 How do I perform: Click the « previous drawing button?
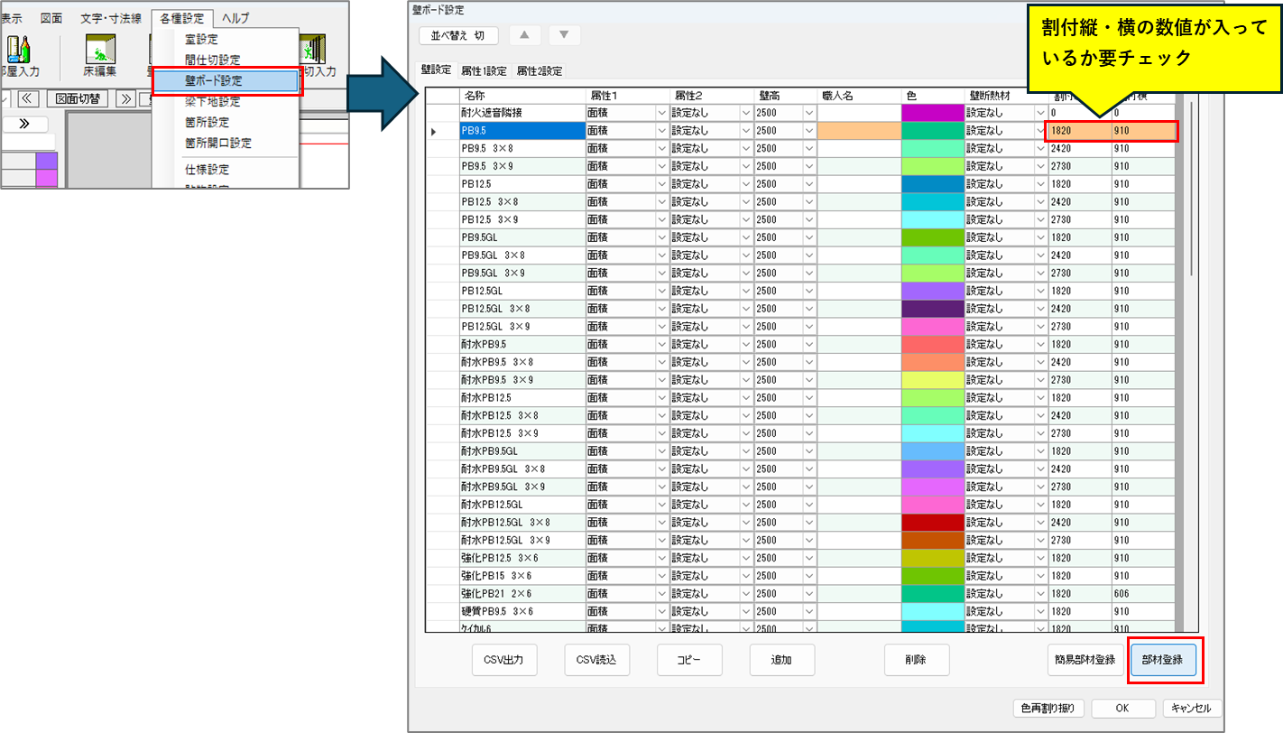[x=27, y=98]
